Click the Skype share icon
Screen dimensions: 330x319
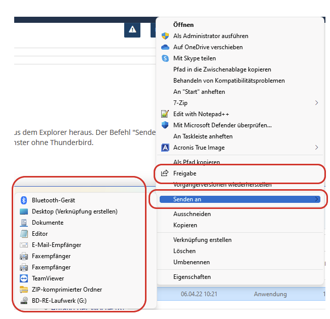165,58
